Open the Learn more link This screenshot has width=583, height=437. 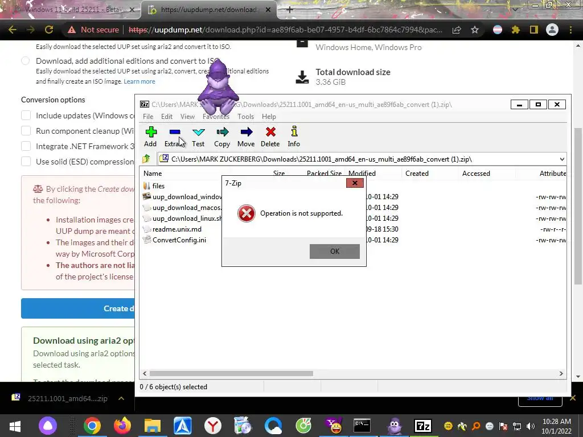[139, 81]
